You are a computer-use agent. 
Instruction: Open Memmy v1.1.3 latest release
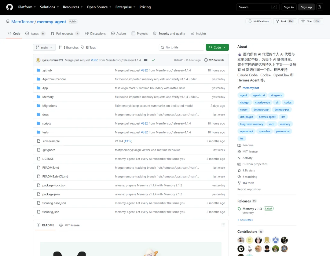(x=252, y=209)
